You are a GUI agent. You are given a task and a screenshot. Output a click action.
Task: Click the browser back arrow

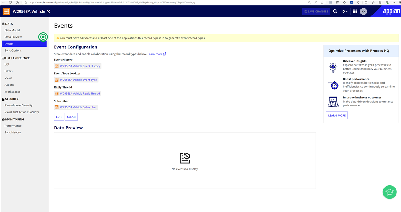(3, 2)
